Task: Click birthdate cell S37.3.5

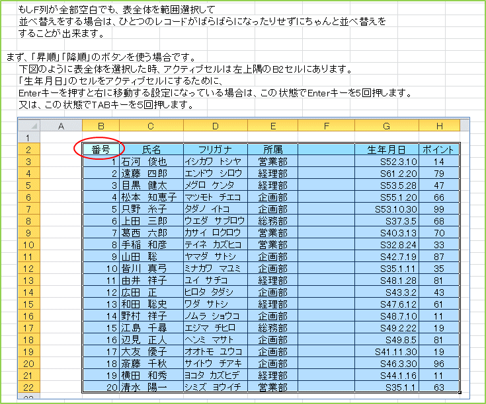Action: [x=387, y=220]
